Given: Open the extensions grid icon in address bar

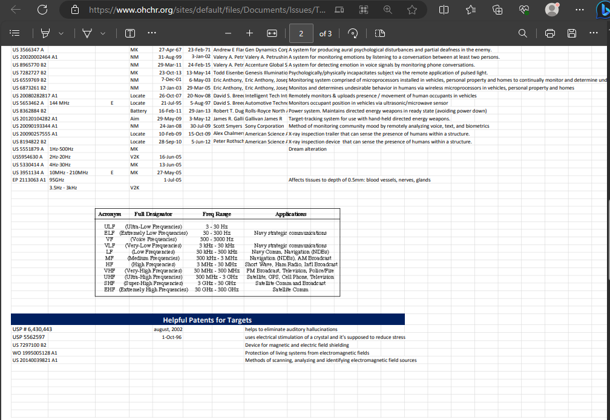Looking at the screenshot, I should [x=363, y=10].
